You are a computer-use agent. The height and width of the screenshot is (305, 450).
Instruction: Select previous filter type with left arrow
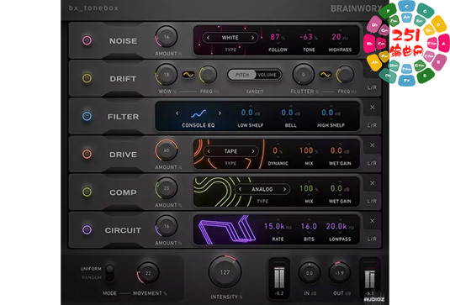[177, 113]
